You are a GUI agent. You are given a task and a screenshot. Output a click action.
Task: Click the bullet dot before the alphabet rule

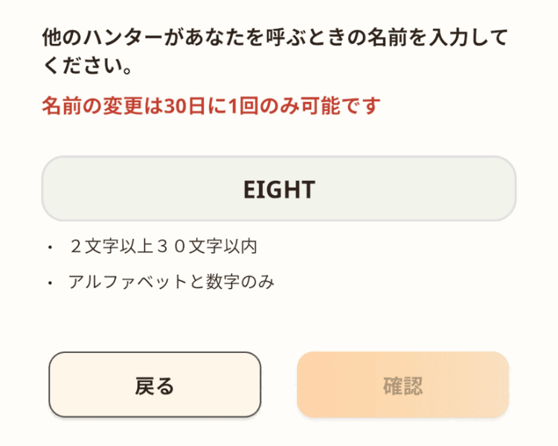coord(49,283)
